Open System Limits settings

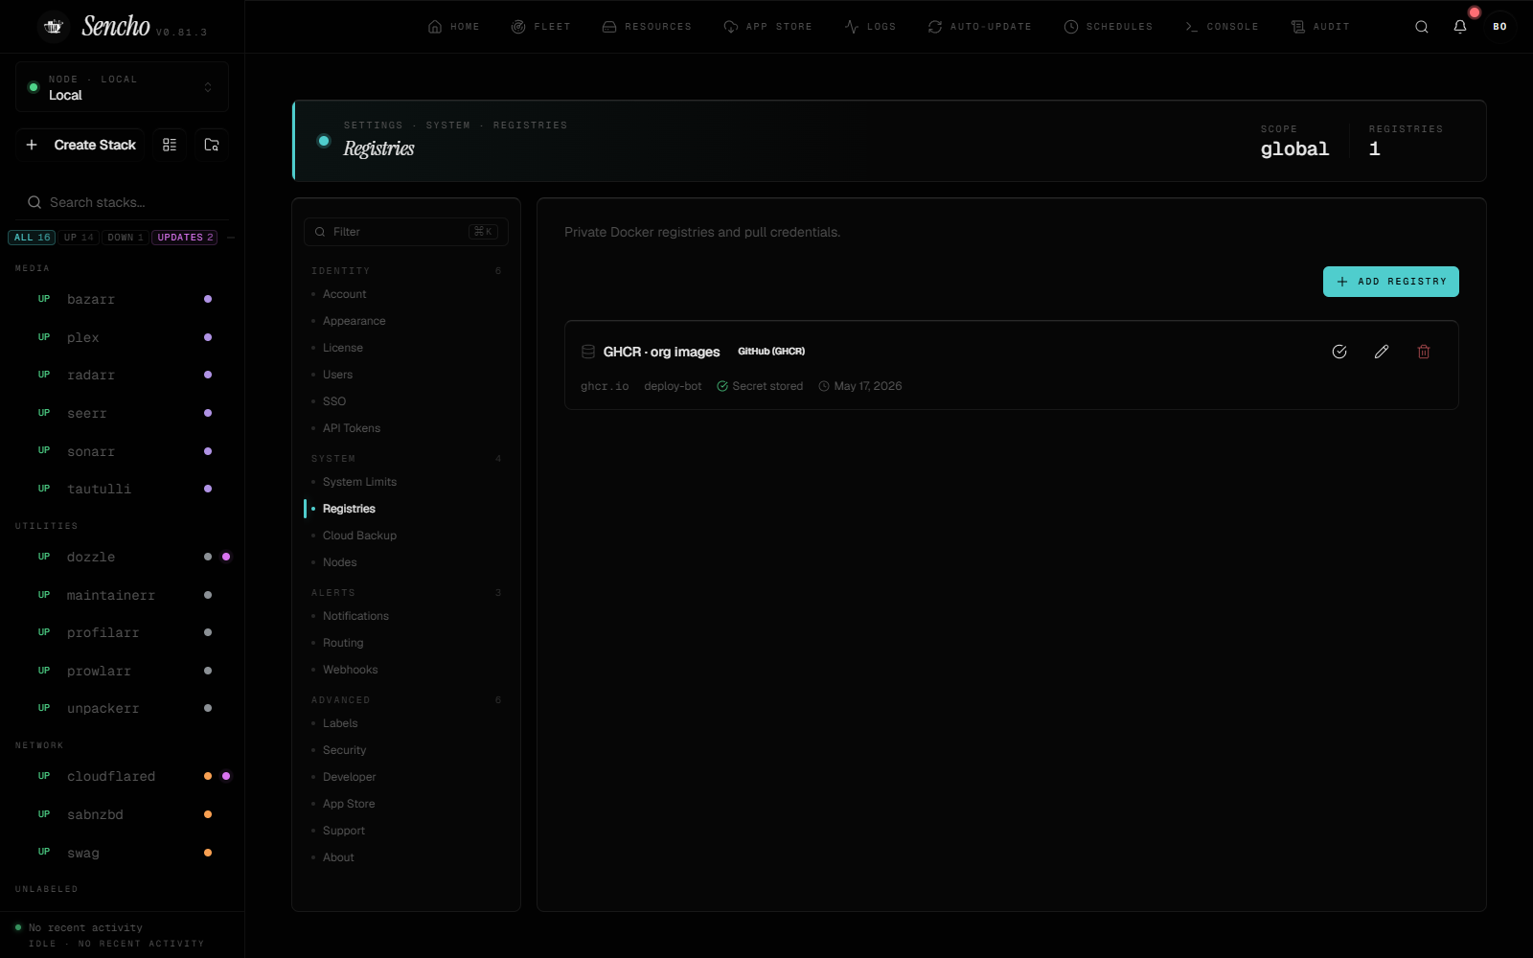[x=406, y=482]
